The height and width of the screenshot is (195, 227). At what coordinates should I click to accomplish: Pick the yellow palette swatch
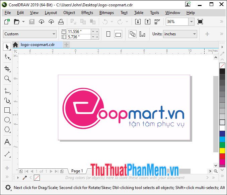[222, 151]
